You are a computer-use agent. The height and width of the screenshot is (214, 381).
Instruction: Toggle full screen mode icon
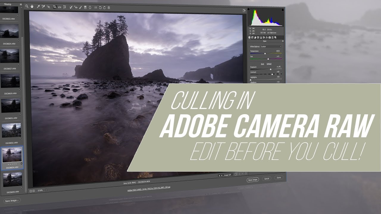[x=244, y=10]
